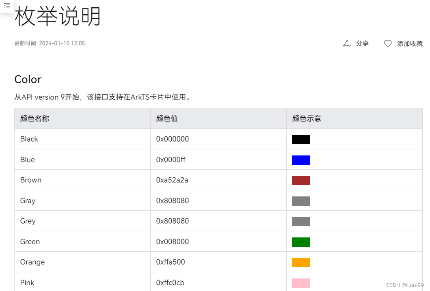
Task: Click the value 0xffa500
Action: coord(171,262)
